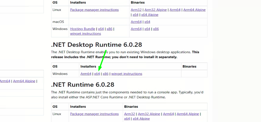The image size is (261, 122).
Task: Download Windows x86 binary in top table
Action: [x=156, y=29]
